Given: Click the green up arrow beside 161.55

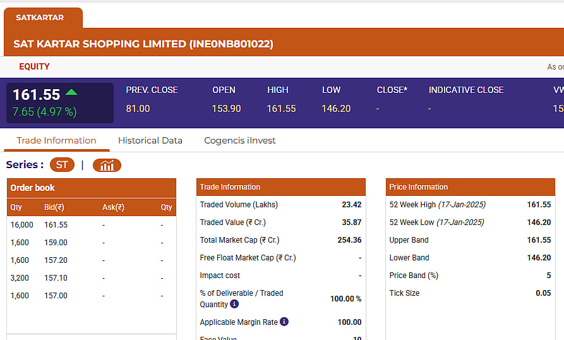Looking at the screenshot, I should click(x=71, y=92).
